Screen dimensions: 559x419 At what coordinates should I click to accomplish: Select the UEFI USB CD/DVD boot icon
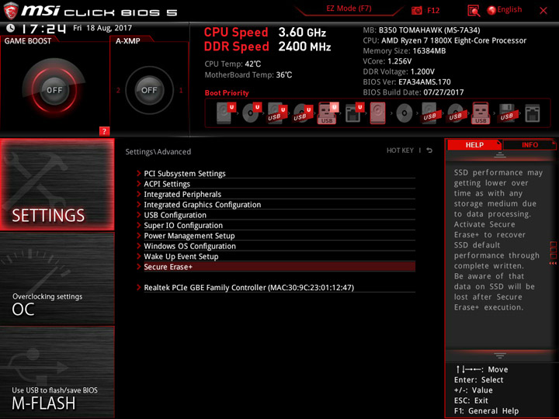coord(303,113)
